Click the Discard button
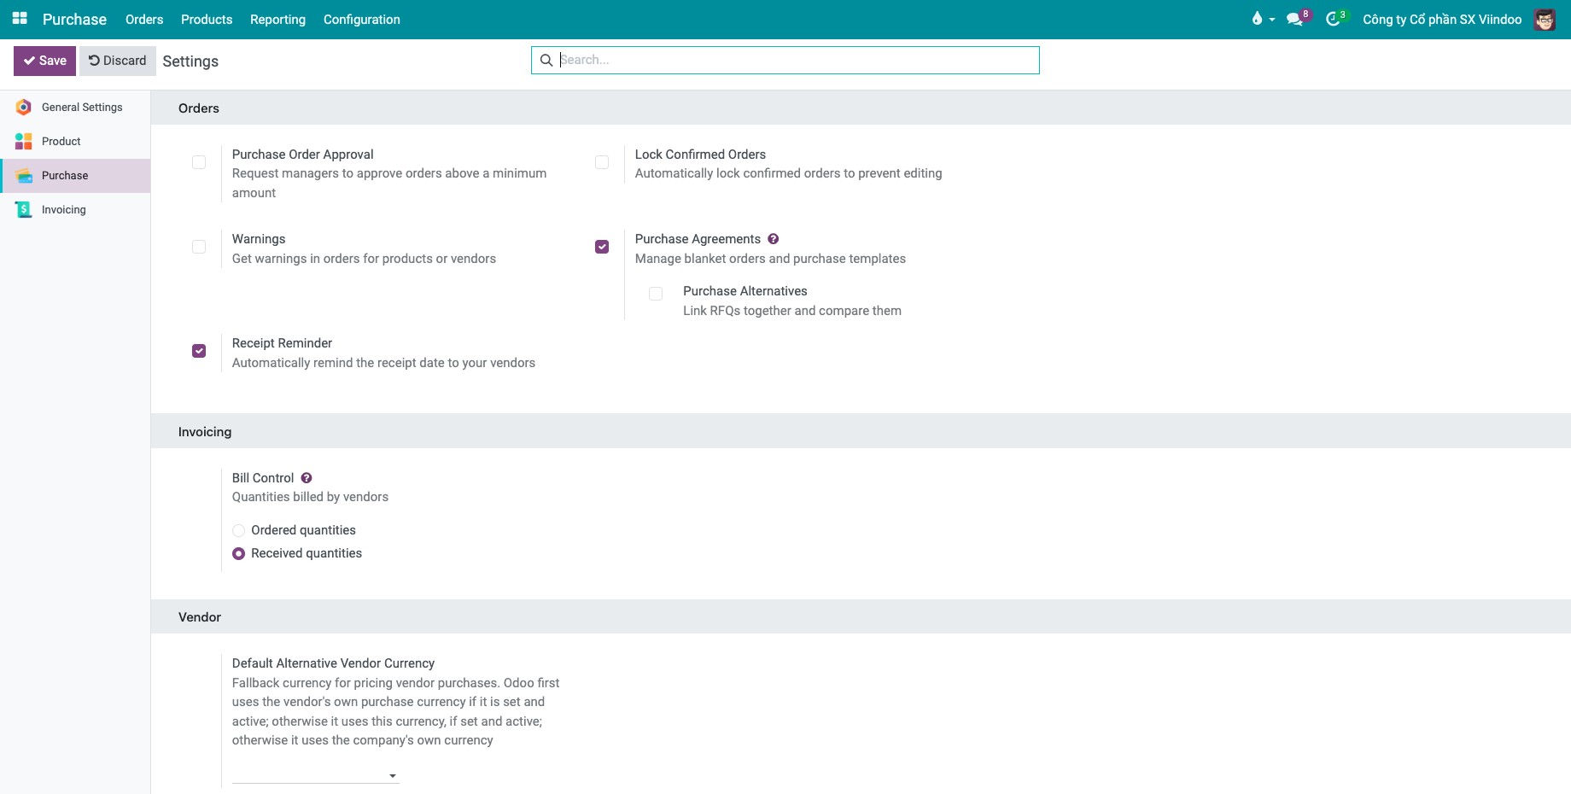This screenshot has width=1571, height=794. coord(118,61)
